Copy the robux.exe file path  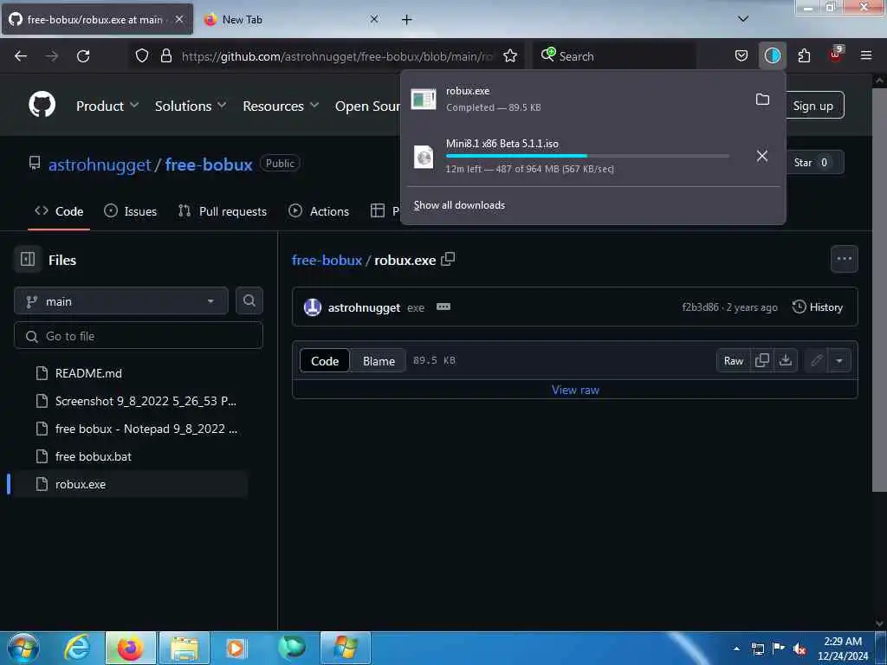(x=448, y=259)
